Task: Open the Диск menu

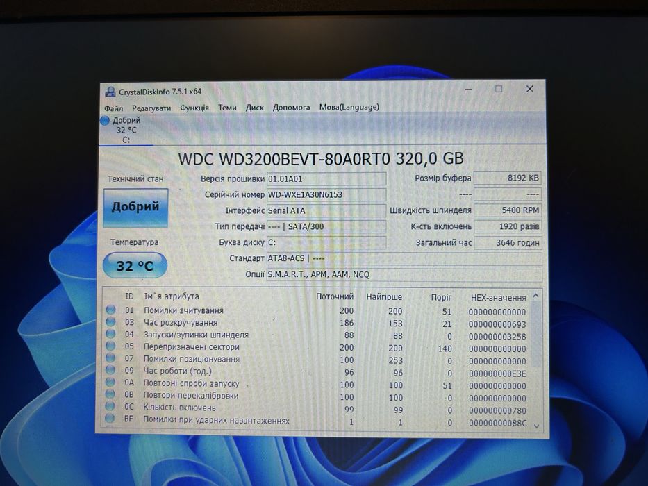Action: coord(255,108)
